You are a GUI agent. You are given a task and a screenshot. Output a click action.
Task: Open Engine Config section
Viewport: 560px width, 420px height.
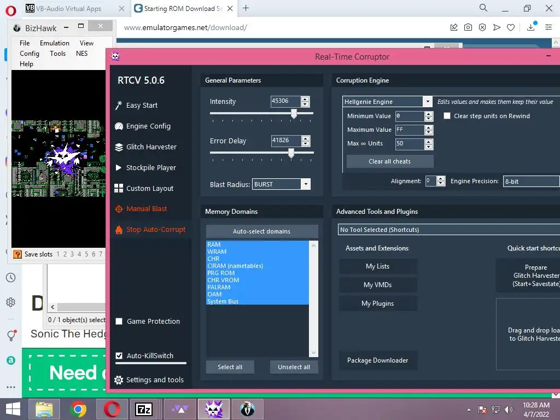tap(143, 126)
